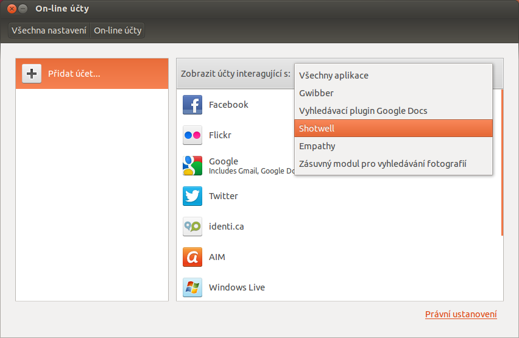This screenshot has height=338, width=519.
Task: Open the Právní ustanovení link
Action: (461, 314)
